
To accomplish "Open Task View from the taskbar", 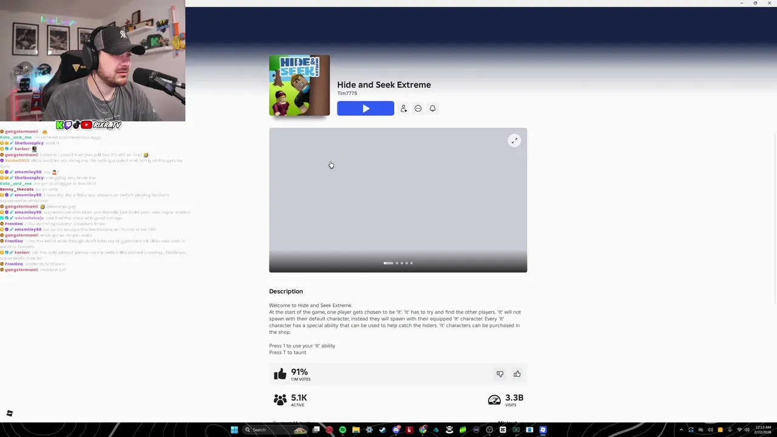I will click(x=316, y=430).
